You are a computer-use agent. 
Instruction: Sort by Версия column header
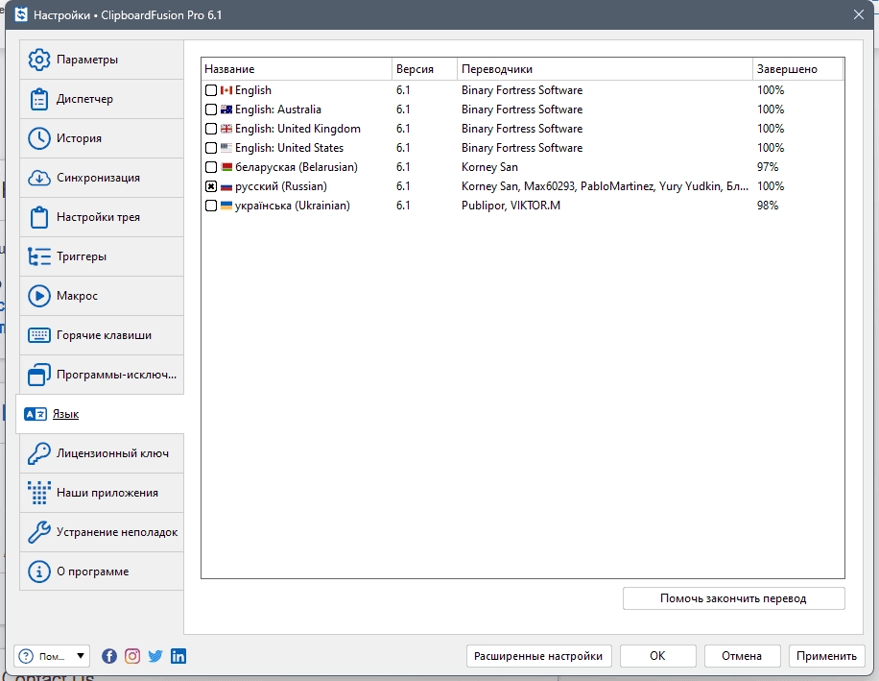click(x=424, y=69)
